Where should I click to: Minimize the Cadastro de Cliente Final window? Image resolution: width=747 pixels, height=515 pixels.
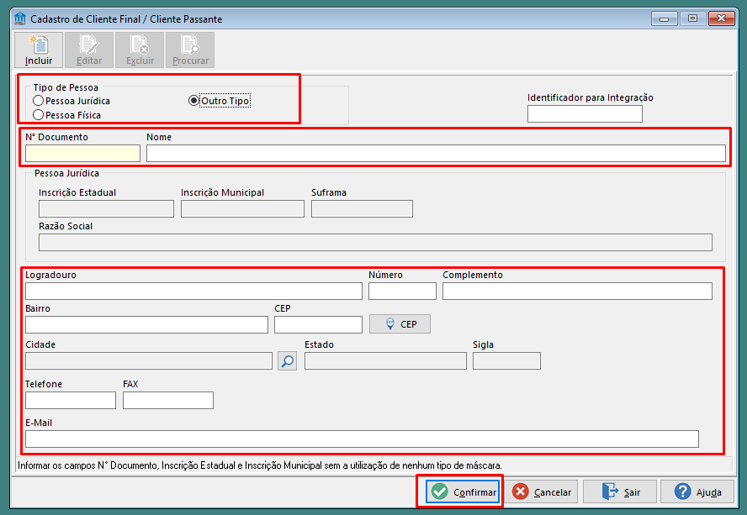click(x=664, y=18)
